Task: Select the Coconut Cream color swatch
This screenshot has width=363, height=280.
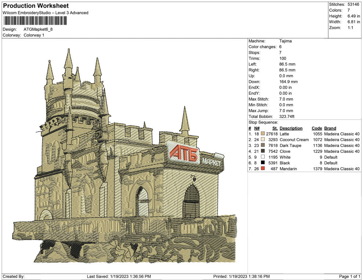Action: pos(263,140)
